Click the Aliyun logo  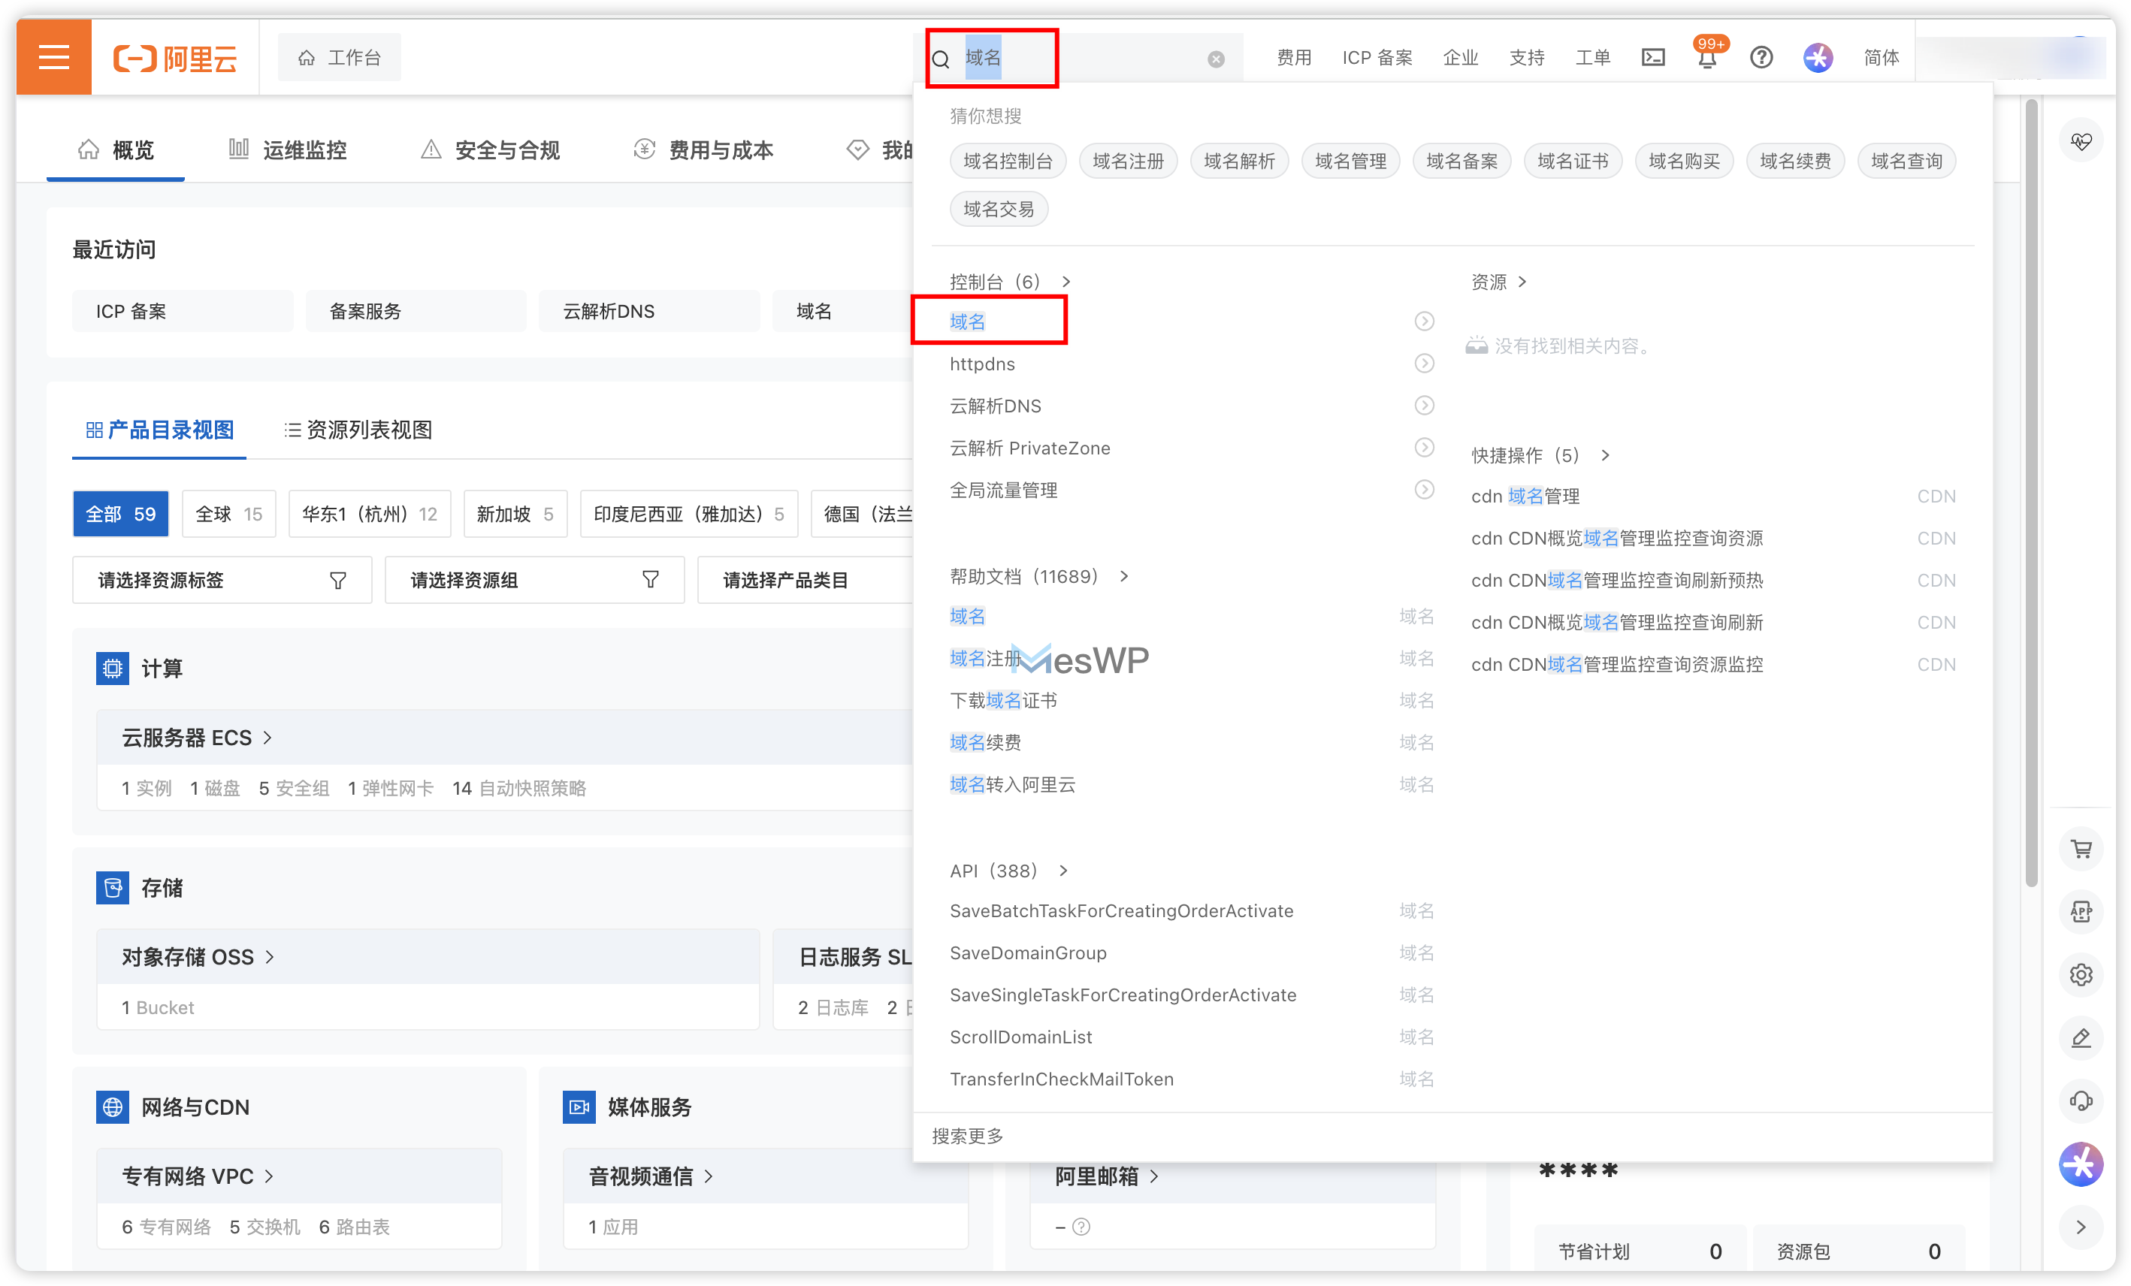pos(176,58)
